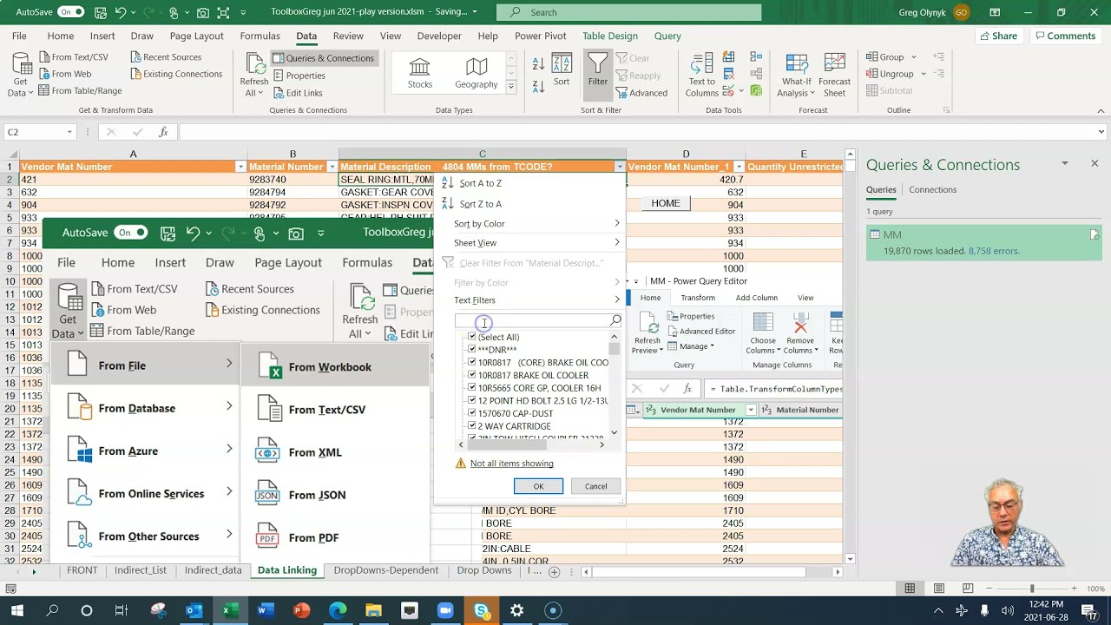Open the Text Filters submenu
The width and height of the screenshot is (1111, 625).
pos(536,300)
